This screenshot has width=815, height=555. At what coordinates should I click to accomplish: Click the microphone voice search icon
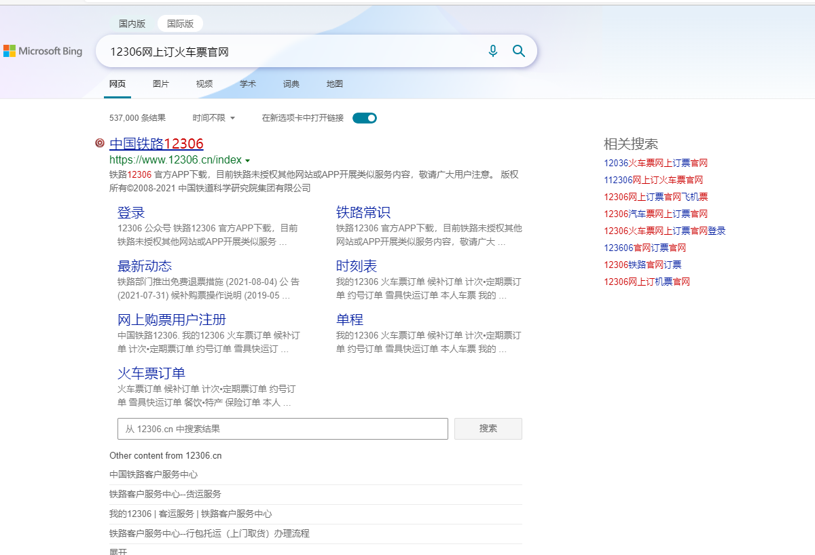pyautogui.click(x=493, y=51)
